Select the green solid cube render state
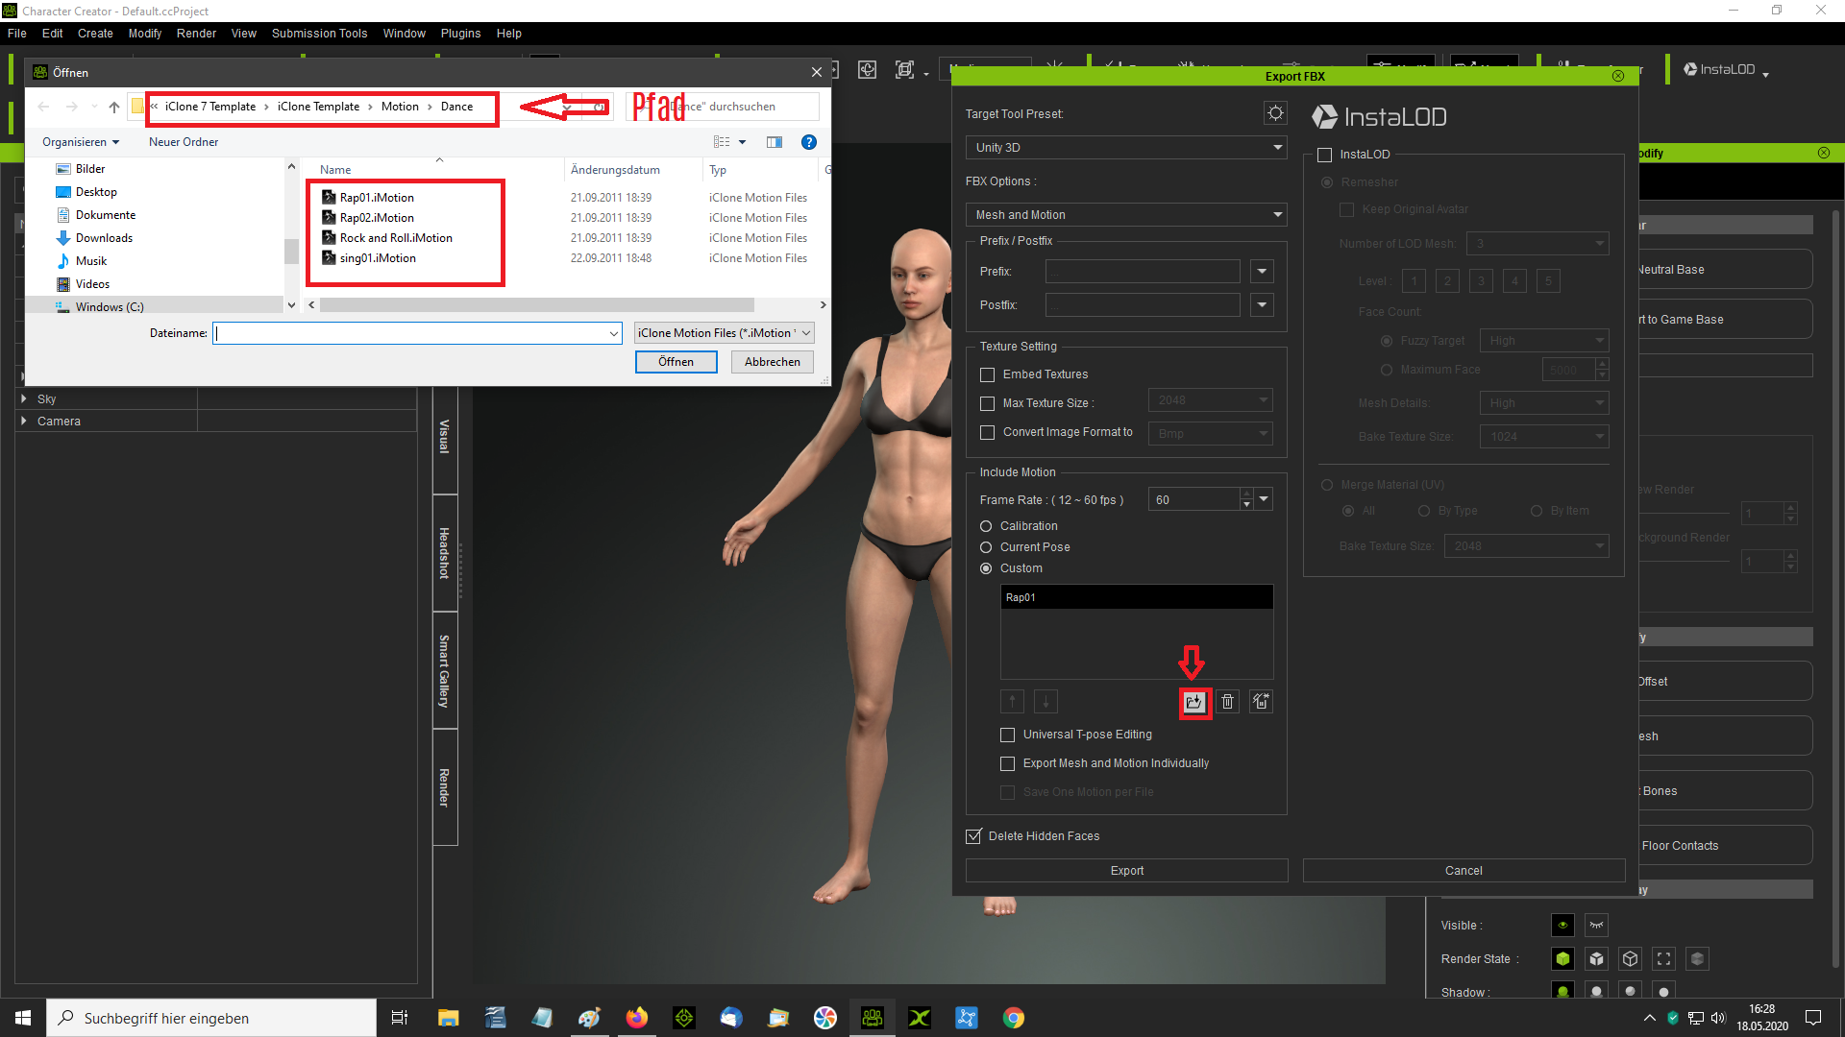This screenshot has width=1845, height=1037. [x=1563, y=959]
